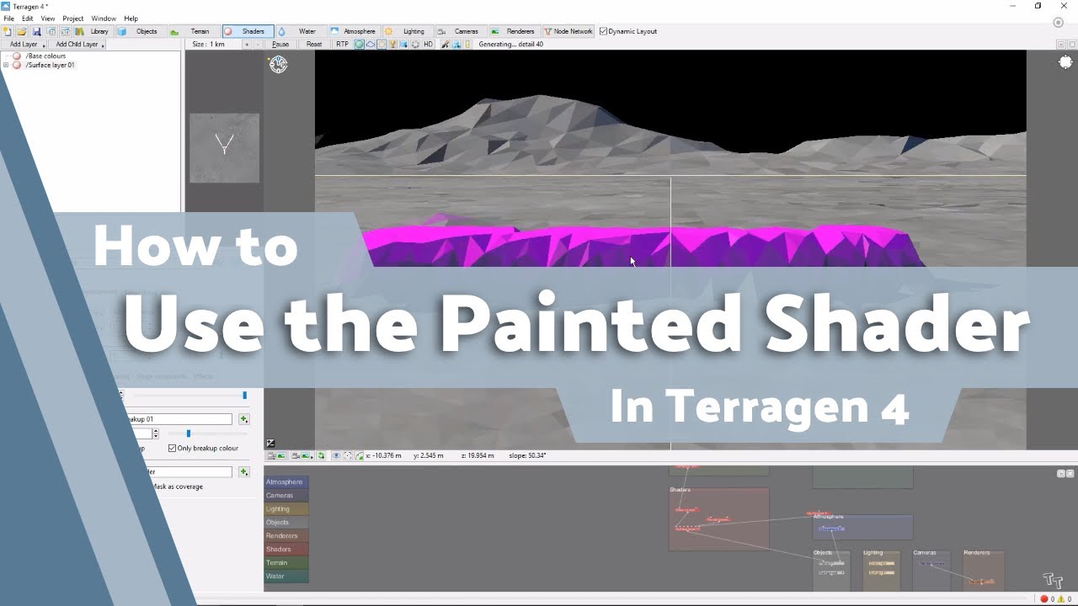
Task: Open the View menu
Action: tap(48, 19)
